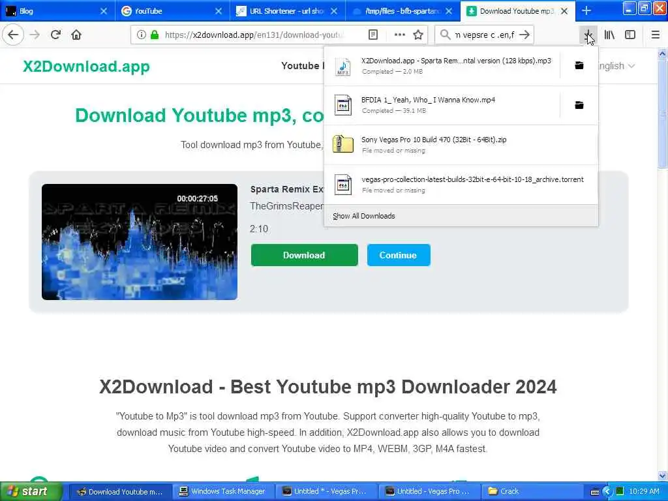This screenshot has height=501, width=668.
Task: Toggle reader view in the address bar
Action: pyautogui.click(x=373, y=35)
